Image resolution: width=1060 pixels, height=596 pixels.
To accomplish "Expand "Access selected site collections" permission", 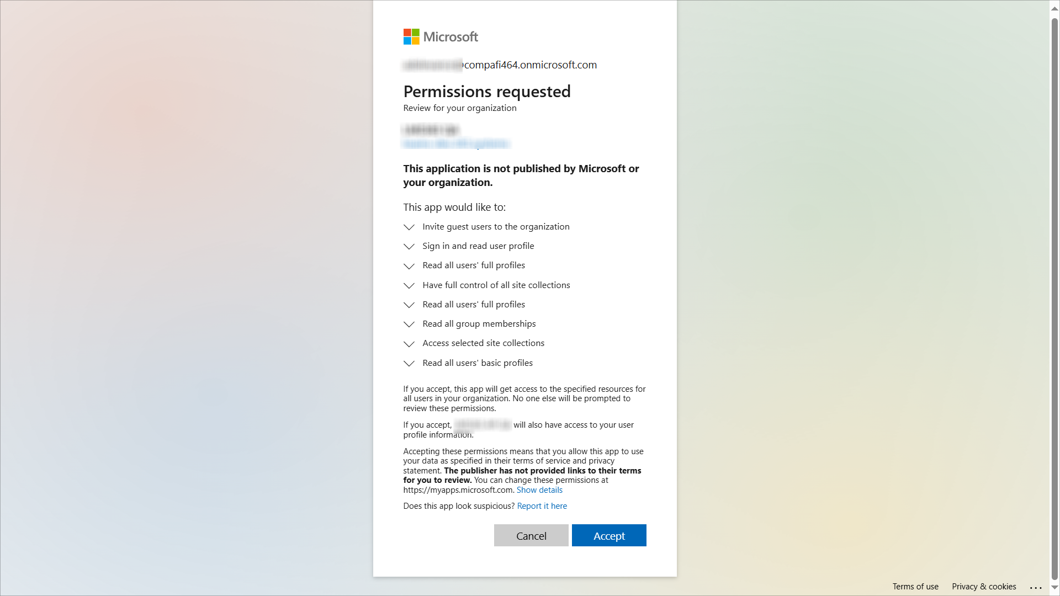I will (x=409, y=344).
